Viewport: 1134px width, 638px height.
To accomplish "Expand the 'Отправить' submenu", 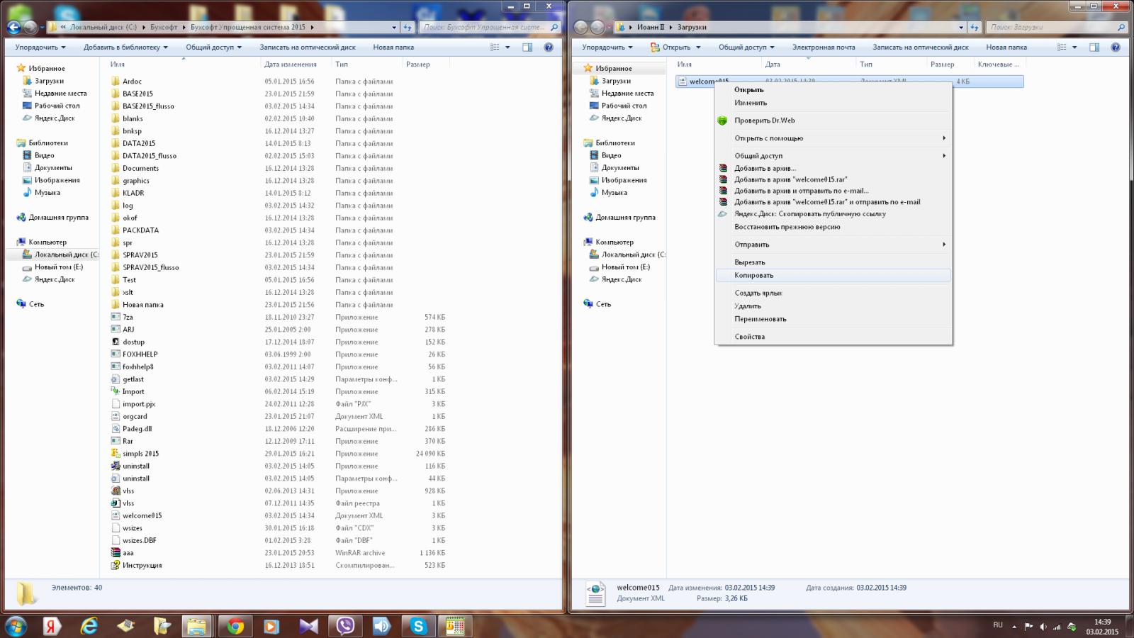I will click(x=751, y=245).
